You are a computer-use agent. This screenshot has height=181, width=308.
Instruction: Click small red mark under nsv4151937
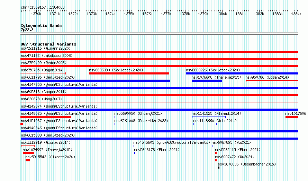coord(21,124)
